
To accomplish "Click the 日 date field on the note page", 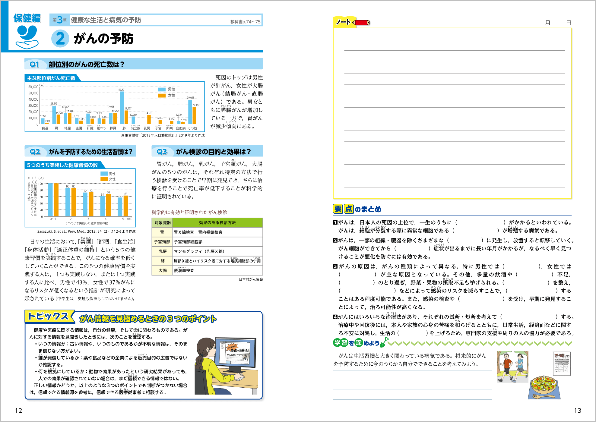I will tap(569, 23).
